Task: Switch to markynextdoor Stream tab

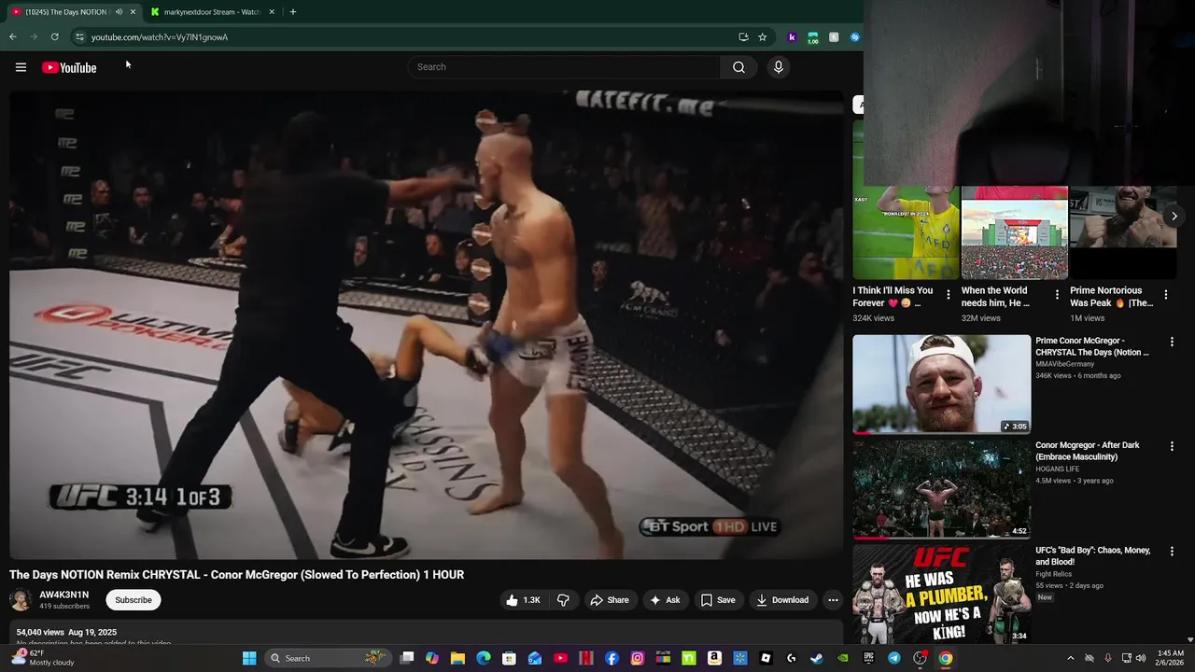Action: 212,12
